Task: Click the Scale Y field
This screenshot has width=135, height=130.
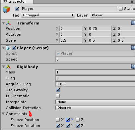Action: 100,40
